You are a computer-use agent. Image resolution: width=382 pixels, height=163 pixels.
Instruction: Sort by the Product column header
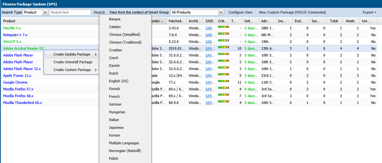point(50,21)
